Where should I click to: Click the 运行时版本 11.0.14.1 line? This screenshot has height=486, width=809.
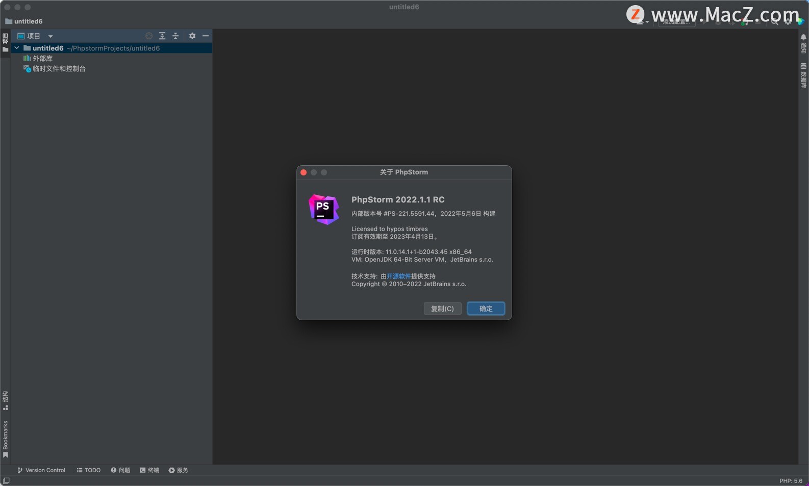pyautogui.click(x=412, y=252)
